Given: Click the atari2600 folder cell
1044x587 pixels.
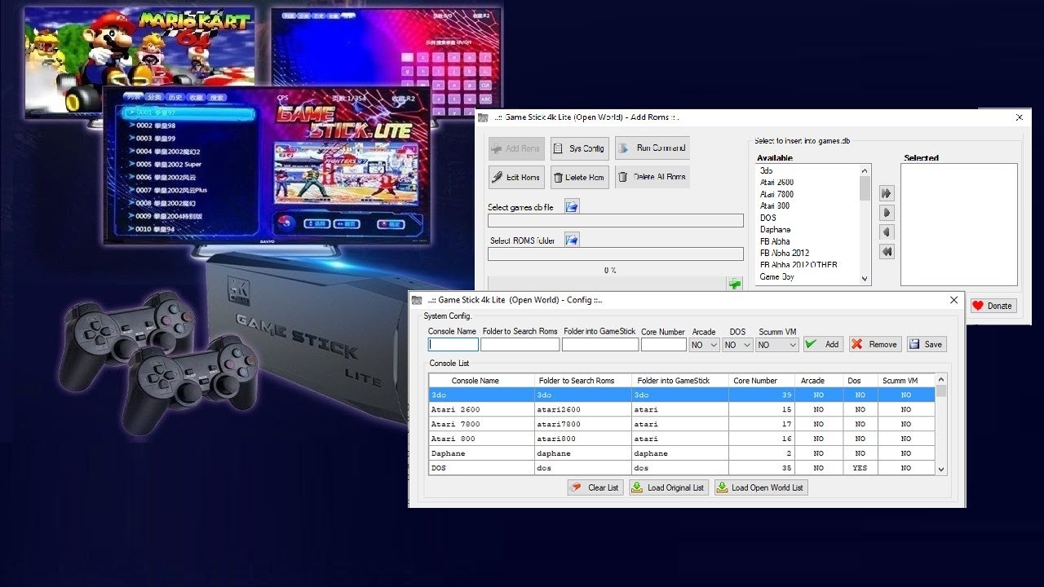Looking at the screenshot, I should (x=582, y=409).
